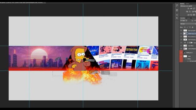The image size is (196, 110).
Task: Switch to the Demarcadores tab
Action: tap(194, 18)
